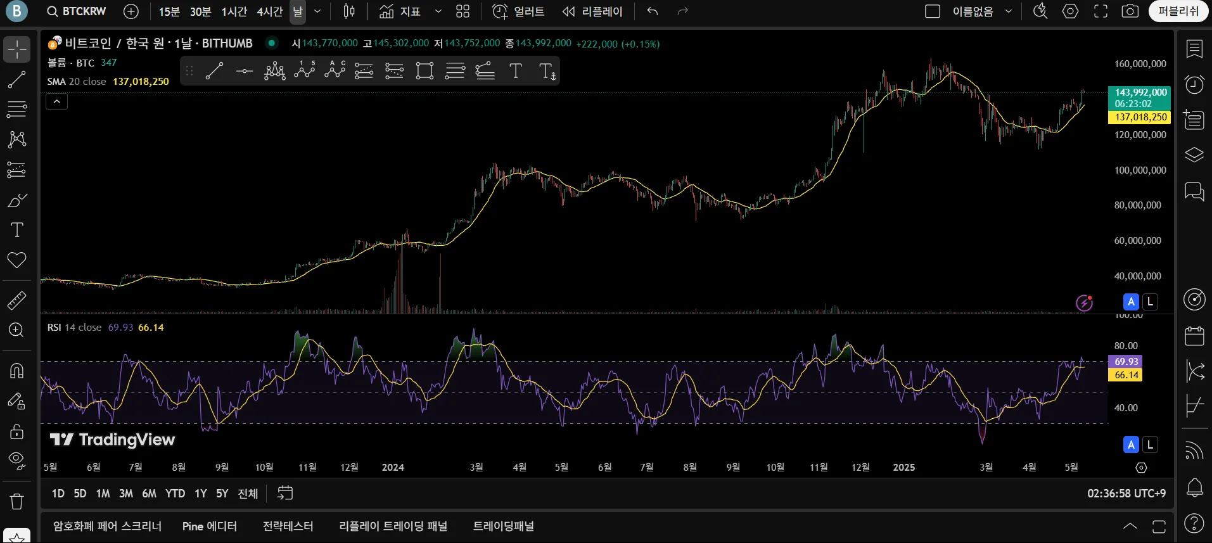This screenshot has width=1212, height=543.
Task: Open the go-to-date icon beside 전체
Action: [x=285, y=493]
